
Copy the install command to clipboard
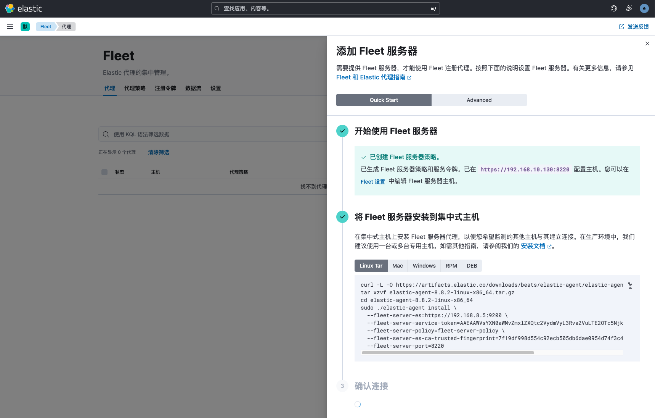pyautogui.click(x=629, y=286)
